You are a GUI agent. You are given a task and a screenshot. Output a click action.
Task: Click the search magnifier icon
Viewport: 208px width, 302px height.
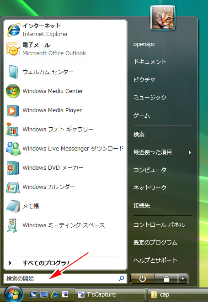(121, 278)
